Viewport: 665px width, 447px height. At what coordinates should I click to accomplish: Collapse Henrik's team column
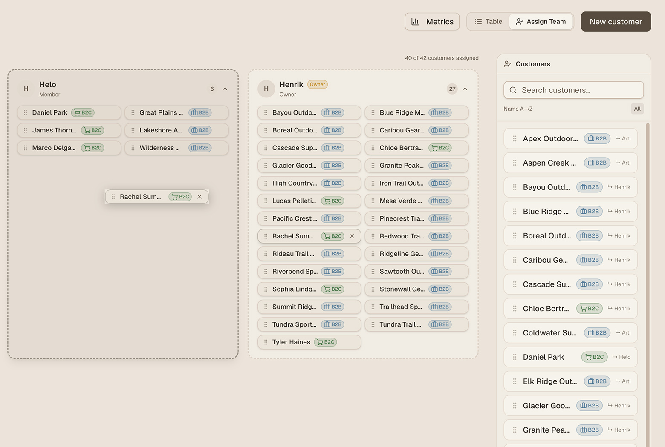pos(465,89)
